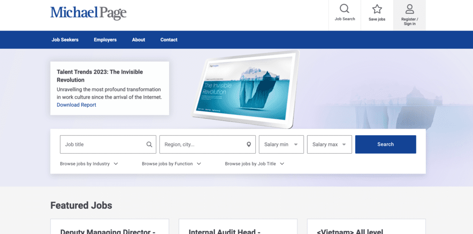This screenshot has height=234, width=473.
Task: Expand Browse jobs by Function
Action: tap(171, 164)
